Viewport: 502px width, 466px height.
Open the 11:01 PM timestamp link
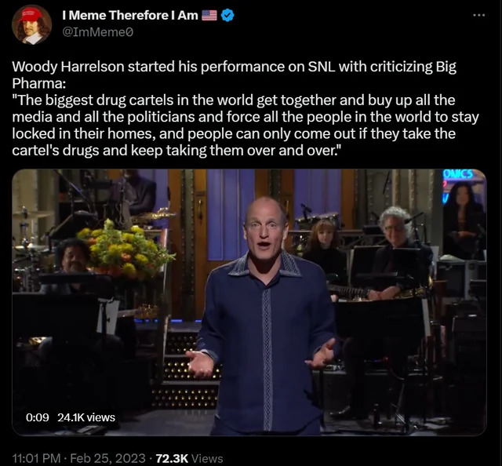pyautogui.click(x=36, y=458)
